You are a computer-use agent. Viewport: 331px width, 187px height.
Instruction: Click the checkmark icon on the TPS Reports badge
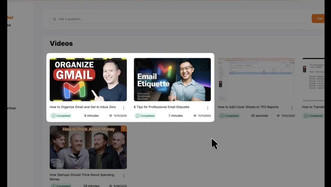point(222,116)
